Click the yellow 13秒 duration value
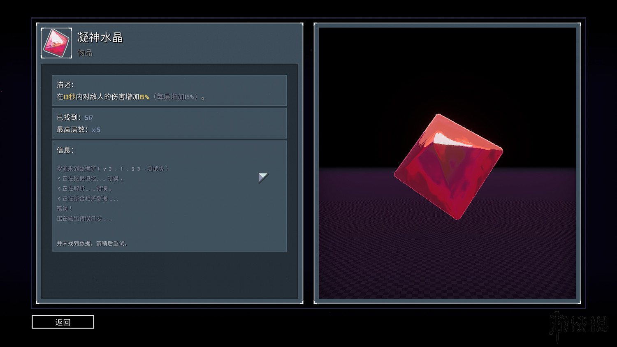The width and height of the screenshot is (617, 347). (x=70, y=97)
